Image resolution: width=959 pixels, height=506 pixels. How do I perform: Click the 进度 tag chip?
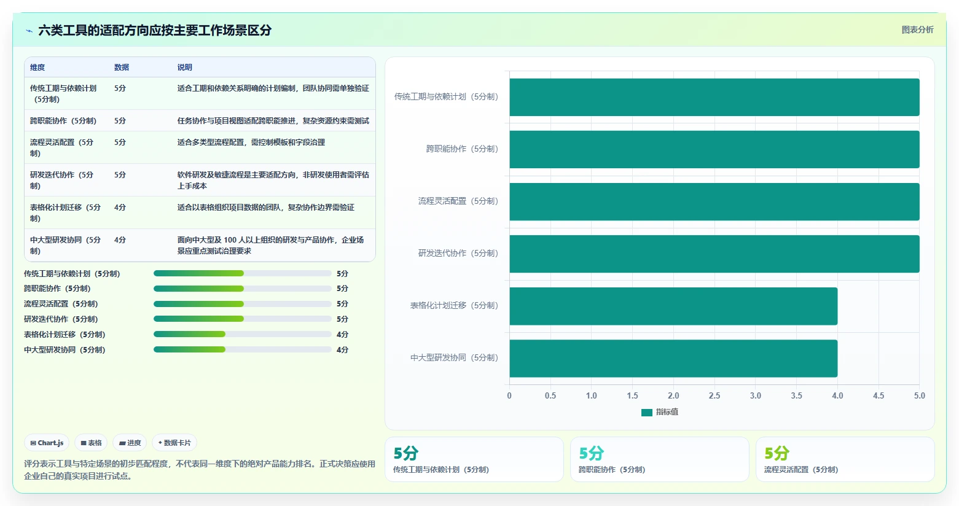point(130,443)
